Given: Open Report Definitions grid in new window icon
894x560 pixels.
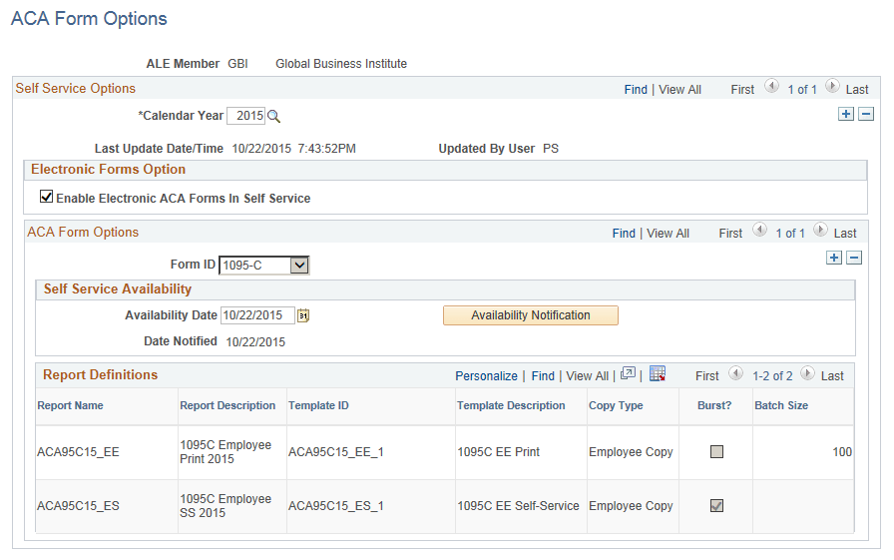Looking at the screenshot, I should pos(628,374).
